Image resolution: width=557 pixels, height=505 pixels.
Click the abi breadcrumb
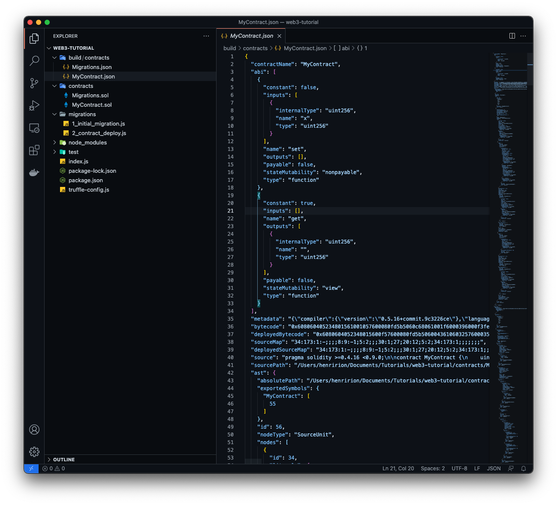(x=342, y=48)
